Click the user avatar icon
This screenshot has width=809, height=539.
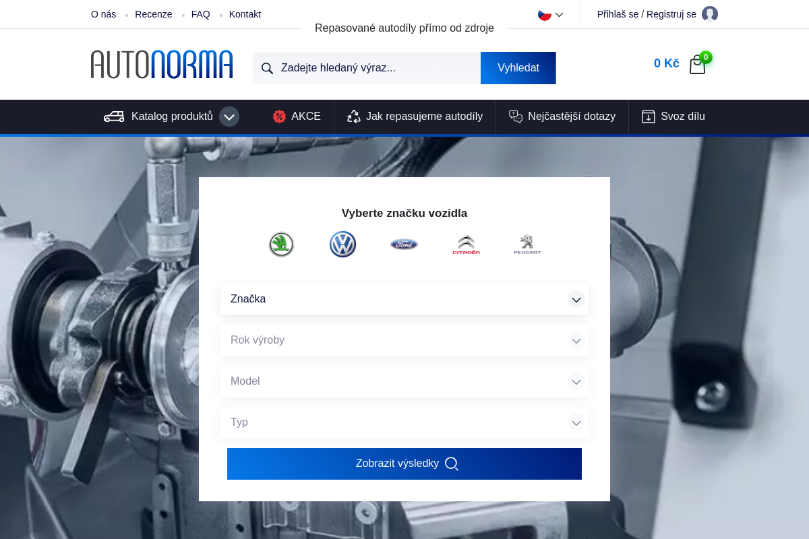710,13
